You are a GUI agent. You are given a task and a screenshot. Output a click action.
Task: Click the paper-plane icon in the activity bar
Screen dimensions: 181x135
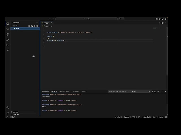pyautogui.click(x=8, y=51)
